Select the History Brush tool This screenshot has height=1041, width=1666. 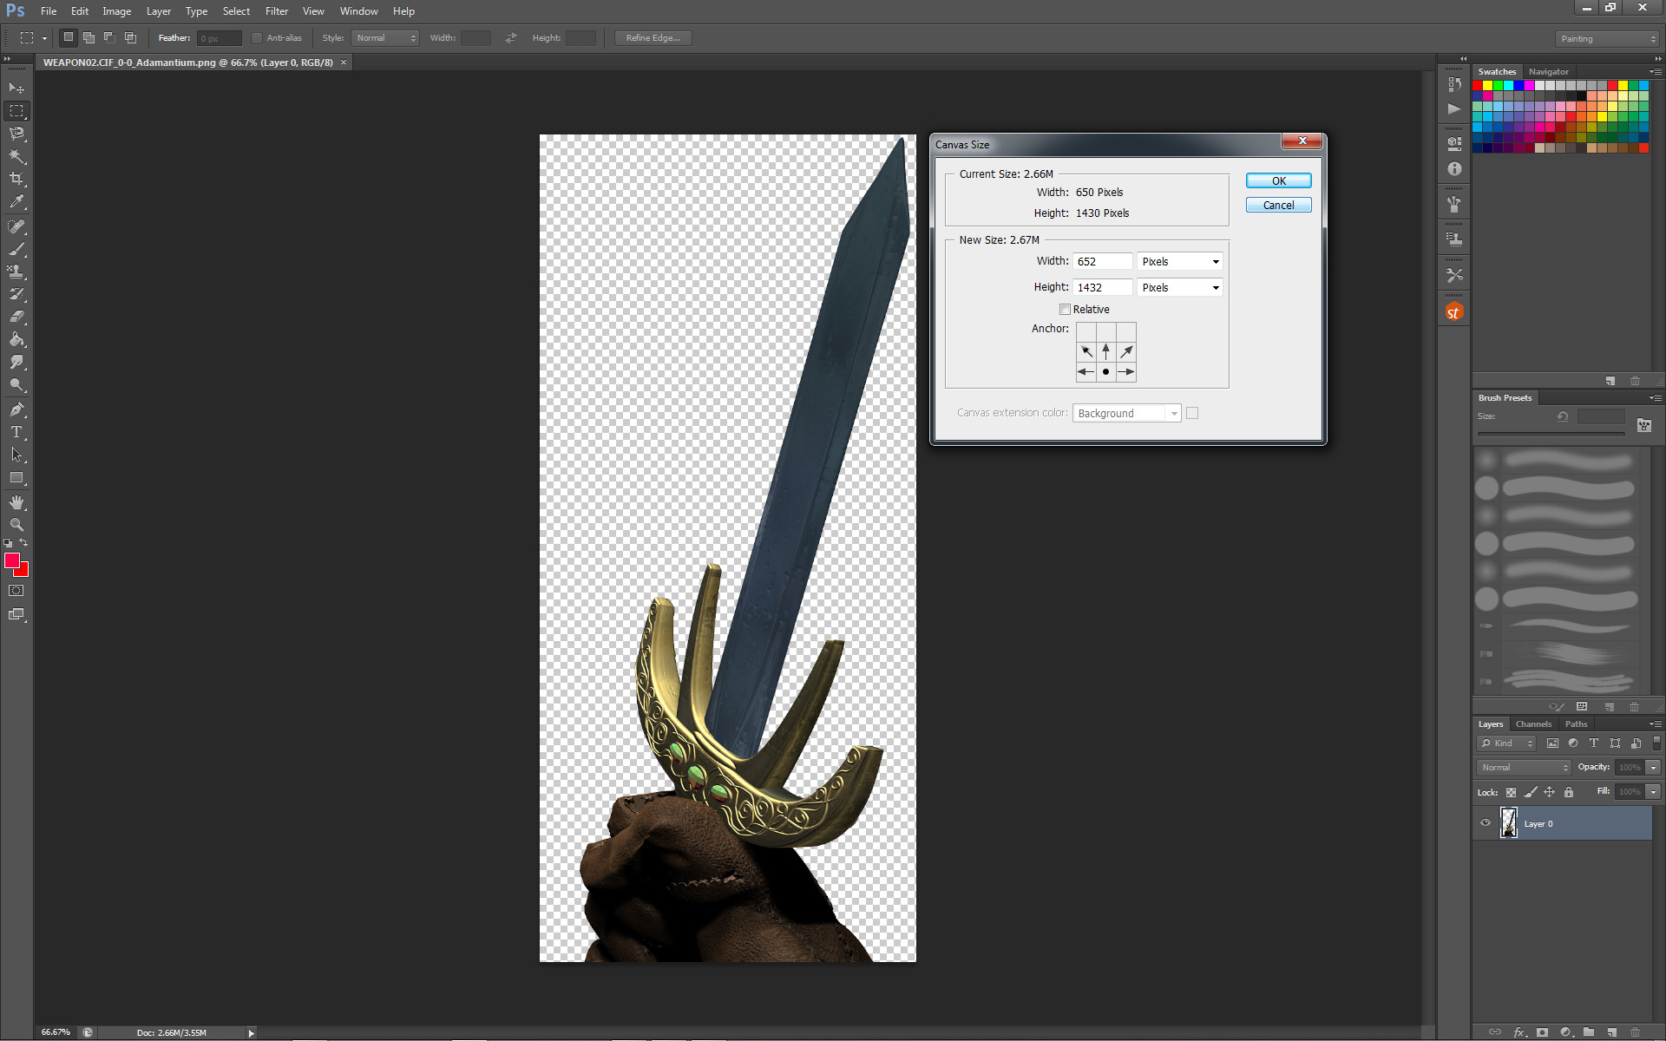[16, 294]
